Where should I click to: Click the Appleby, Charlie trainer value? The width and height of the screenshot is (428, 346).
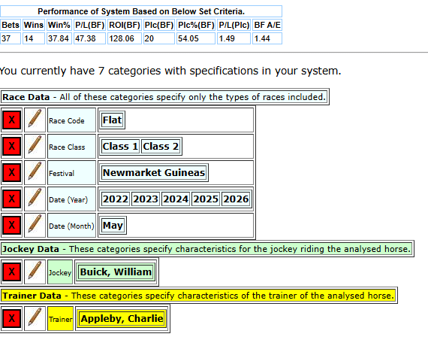pyautogui.click(x=122, y=318)
